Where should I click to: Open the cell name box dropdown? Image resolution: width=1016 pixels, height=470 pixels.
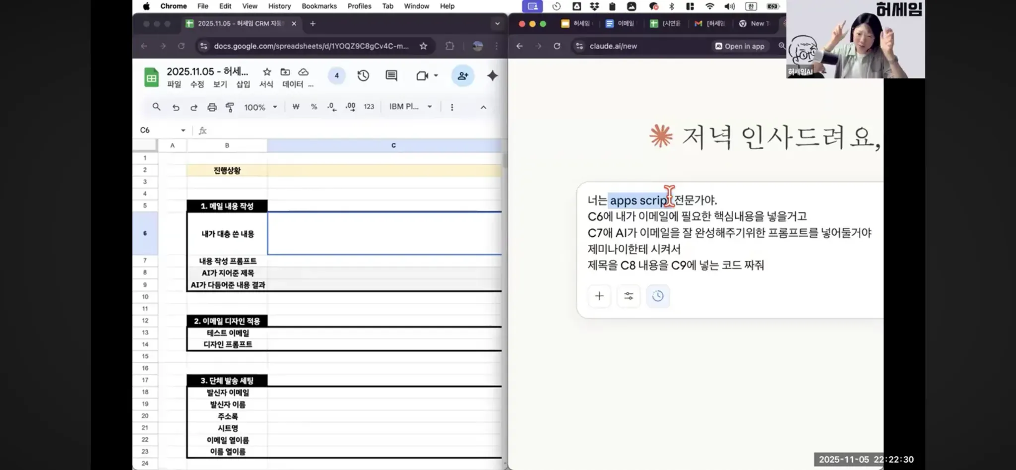[183, 130]
